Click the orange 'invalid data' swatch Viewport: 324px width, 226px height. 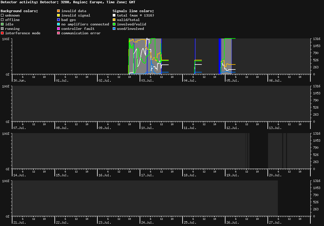(x=59, y=11)
